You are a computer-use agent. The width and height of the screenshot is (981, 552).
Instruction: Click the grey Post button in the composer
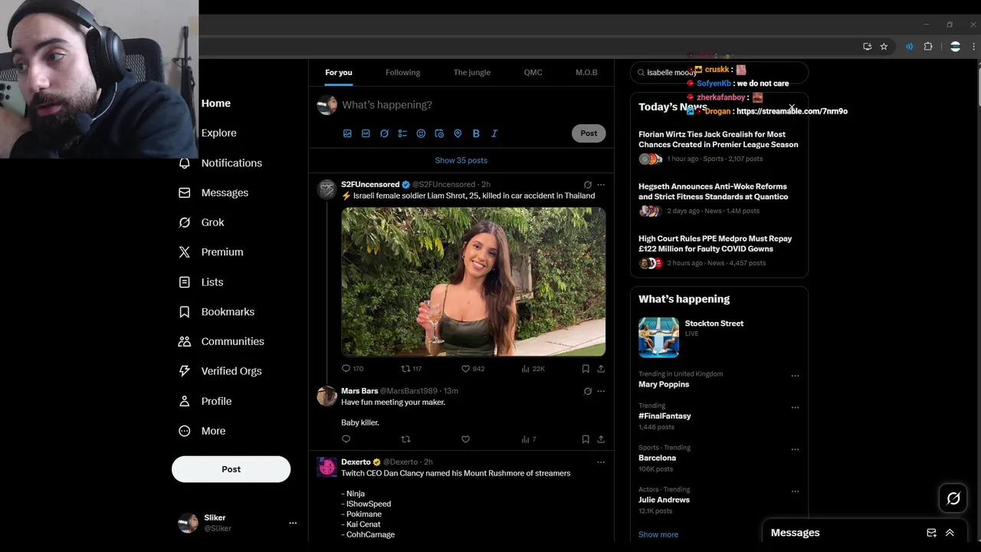click(x=589, y=133)
